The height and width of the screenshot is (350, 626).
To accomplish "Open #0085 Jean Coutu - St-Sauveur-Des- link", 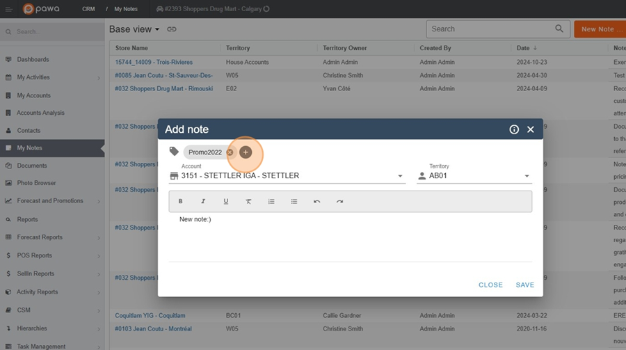I will pos(163,75).
